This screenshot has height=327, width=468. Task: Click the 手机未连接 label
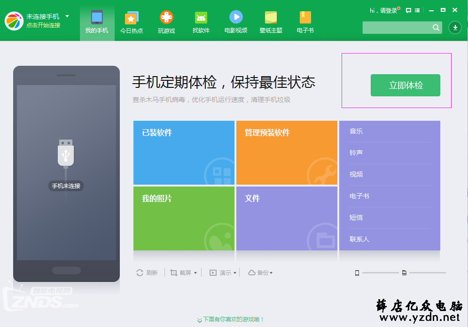66,186
